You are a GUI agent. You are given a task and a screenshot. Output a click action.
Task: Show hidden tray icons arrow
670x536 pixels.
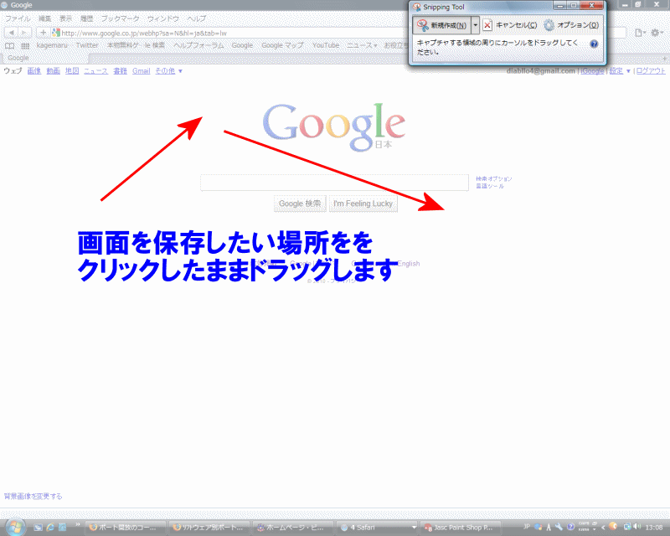click(x=603, y=527)
